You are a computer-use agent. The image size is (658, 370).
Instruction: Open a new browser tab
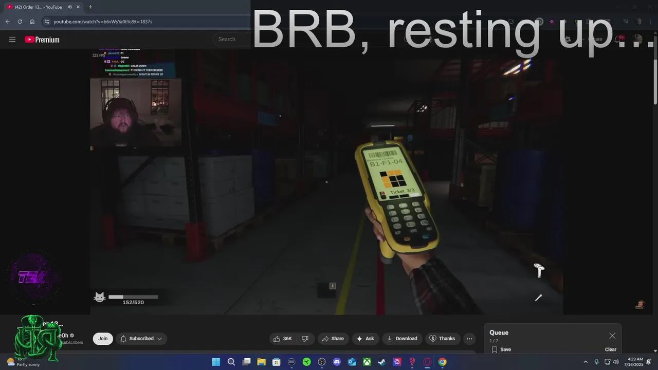coord(90,7)
